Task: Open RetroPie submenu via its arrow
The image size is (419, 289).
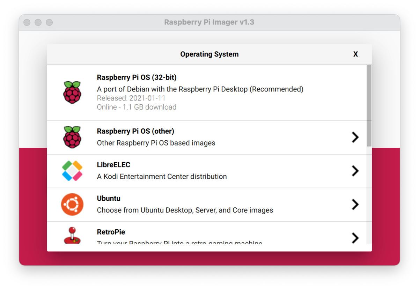Action: tap(355, 238)
